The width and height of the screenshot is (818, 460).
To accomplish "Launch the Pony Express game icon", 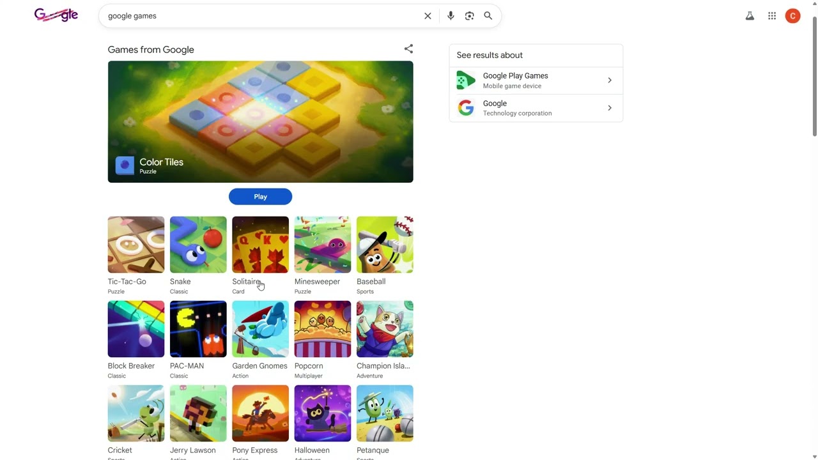I will point(260,413).
